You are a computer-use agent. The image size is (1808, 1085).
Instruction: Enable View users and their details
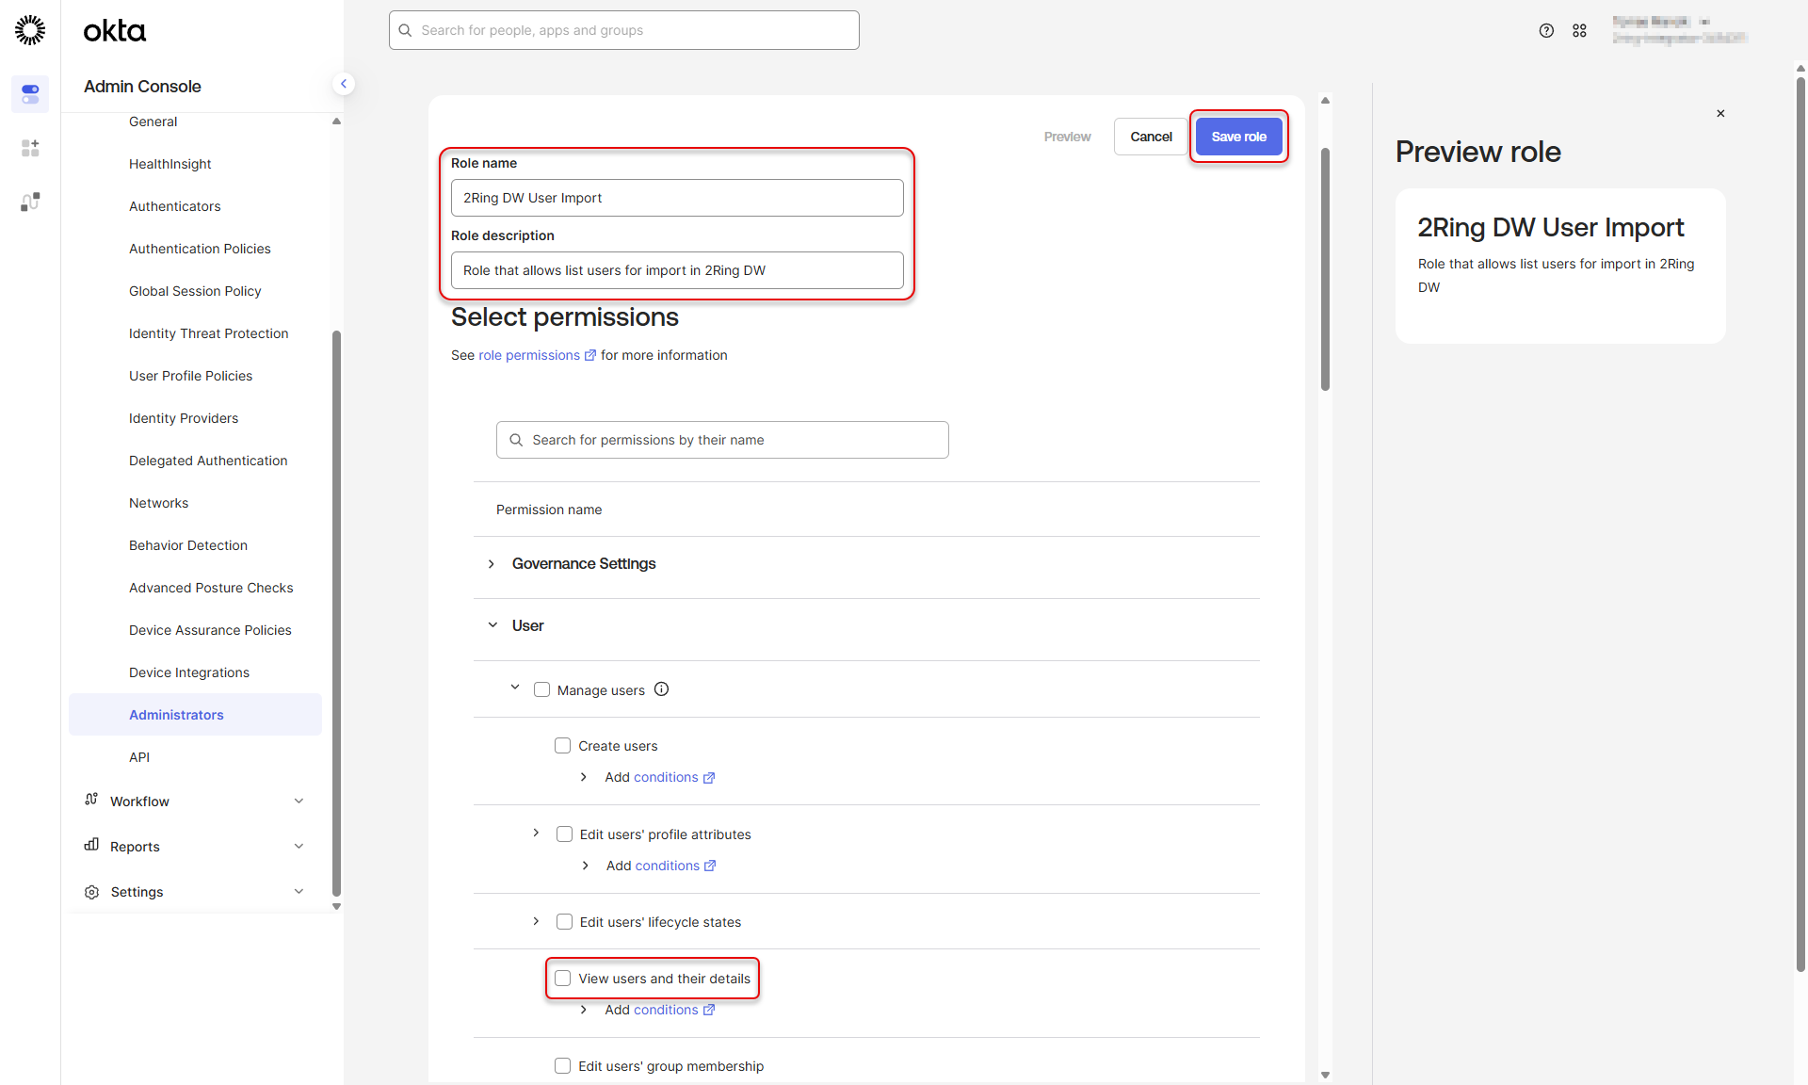pyautogui.click(x=563, y=979)
